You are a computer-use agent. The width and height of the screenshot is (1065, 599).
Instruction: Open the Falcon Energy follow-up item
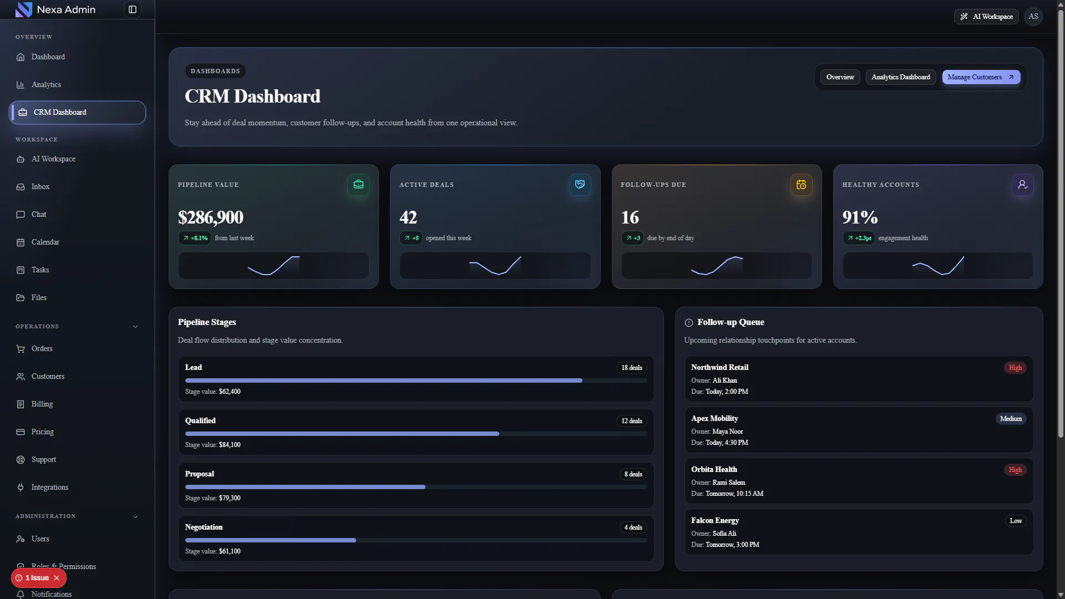click(x=859, y=532)
